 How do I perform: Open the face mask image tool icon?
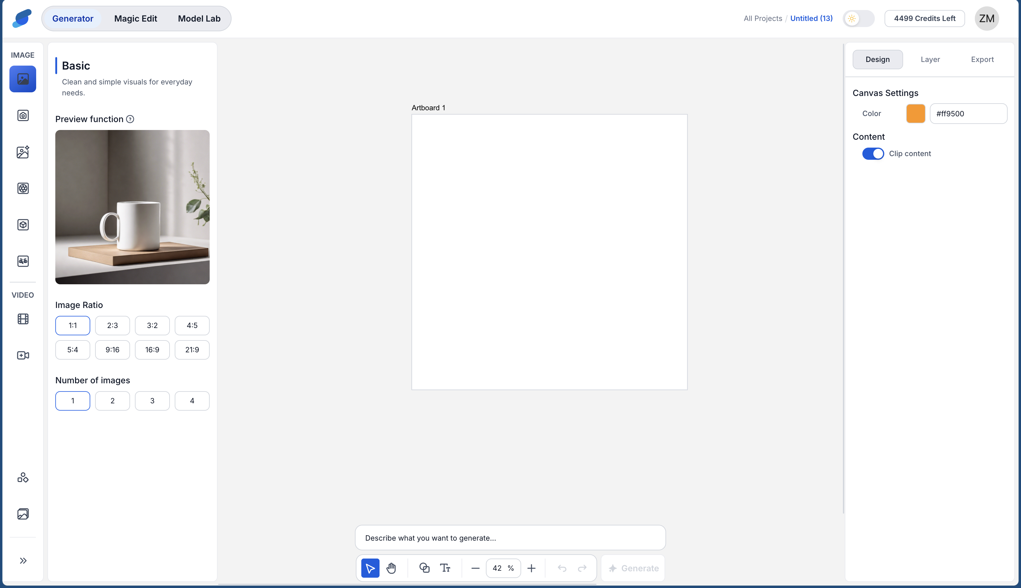(23, 261)
